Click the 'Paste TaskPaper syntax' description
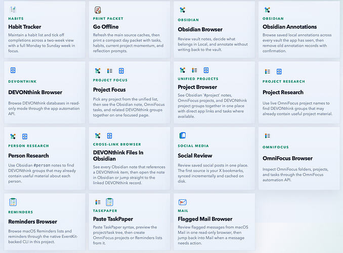 click(127, 235)
